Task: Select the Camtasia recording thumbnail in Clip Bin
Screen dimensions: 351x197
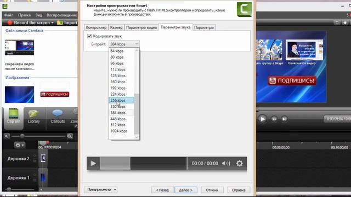Action: tap(20, 48)
